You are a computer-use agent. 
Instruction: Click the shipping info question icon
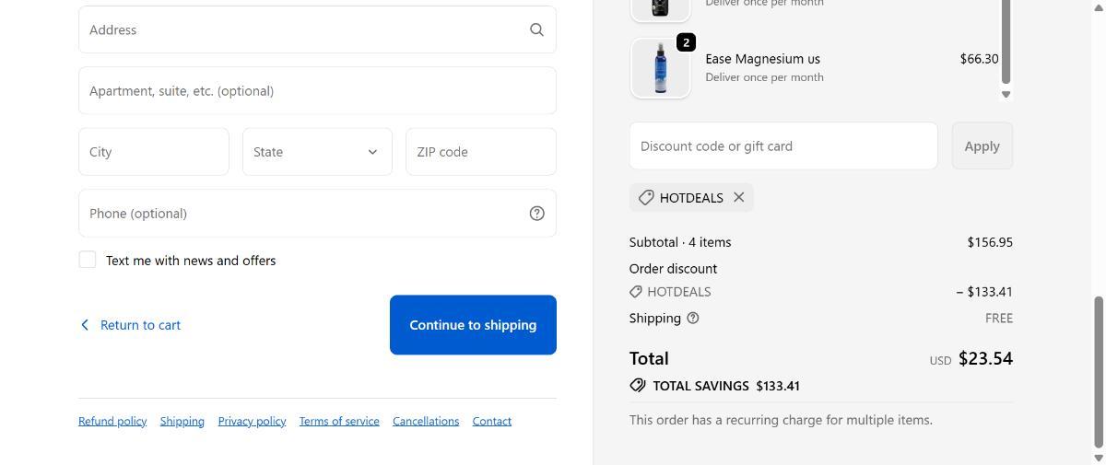click(x=693, y=319)
